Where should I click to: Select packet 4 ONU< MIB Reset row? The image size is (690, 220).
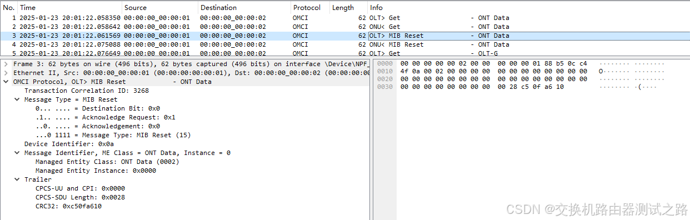[x=345, y=44]
